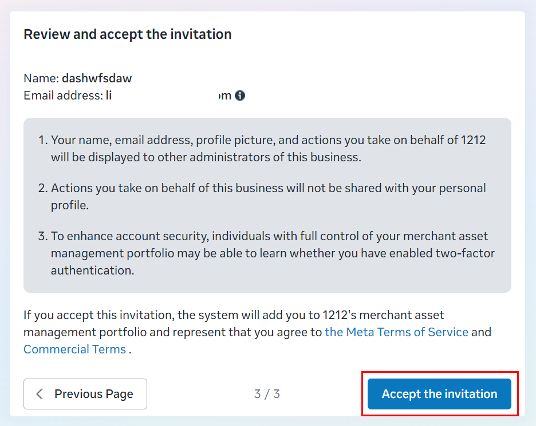Click the 'If you accept this invitation' paragraph
The image size is (536, 426).
257,332
